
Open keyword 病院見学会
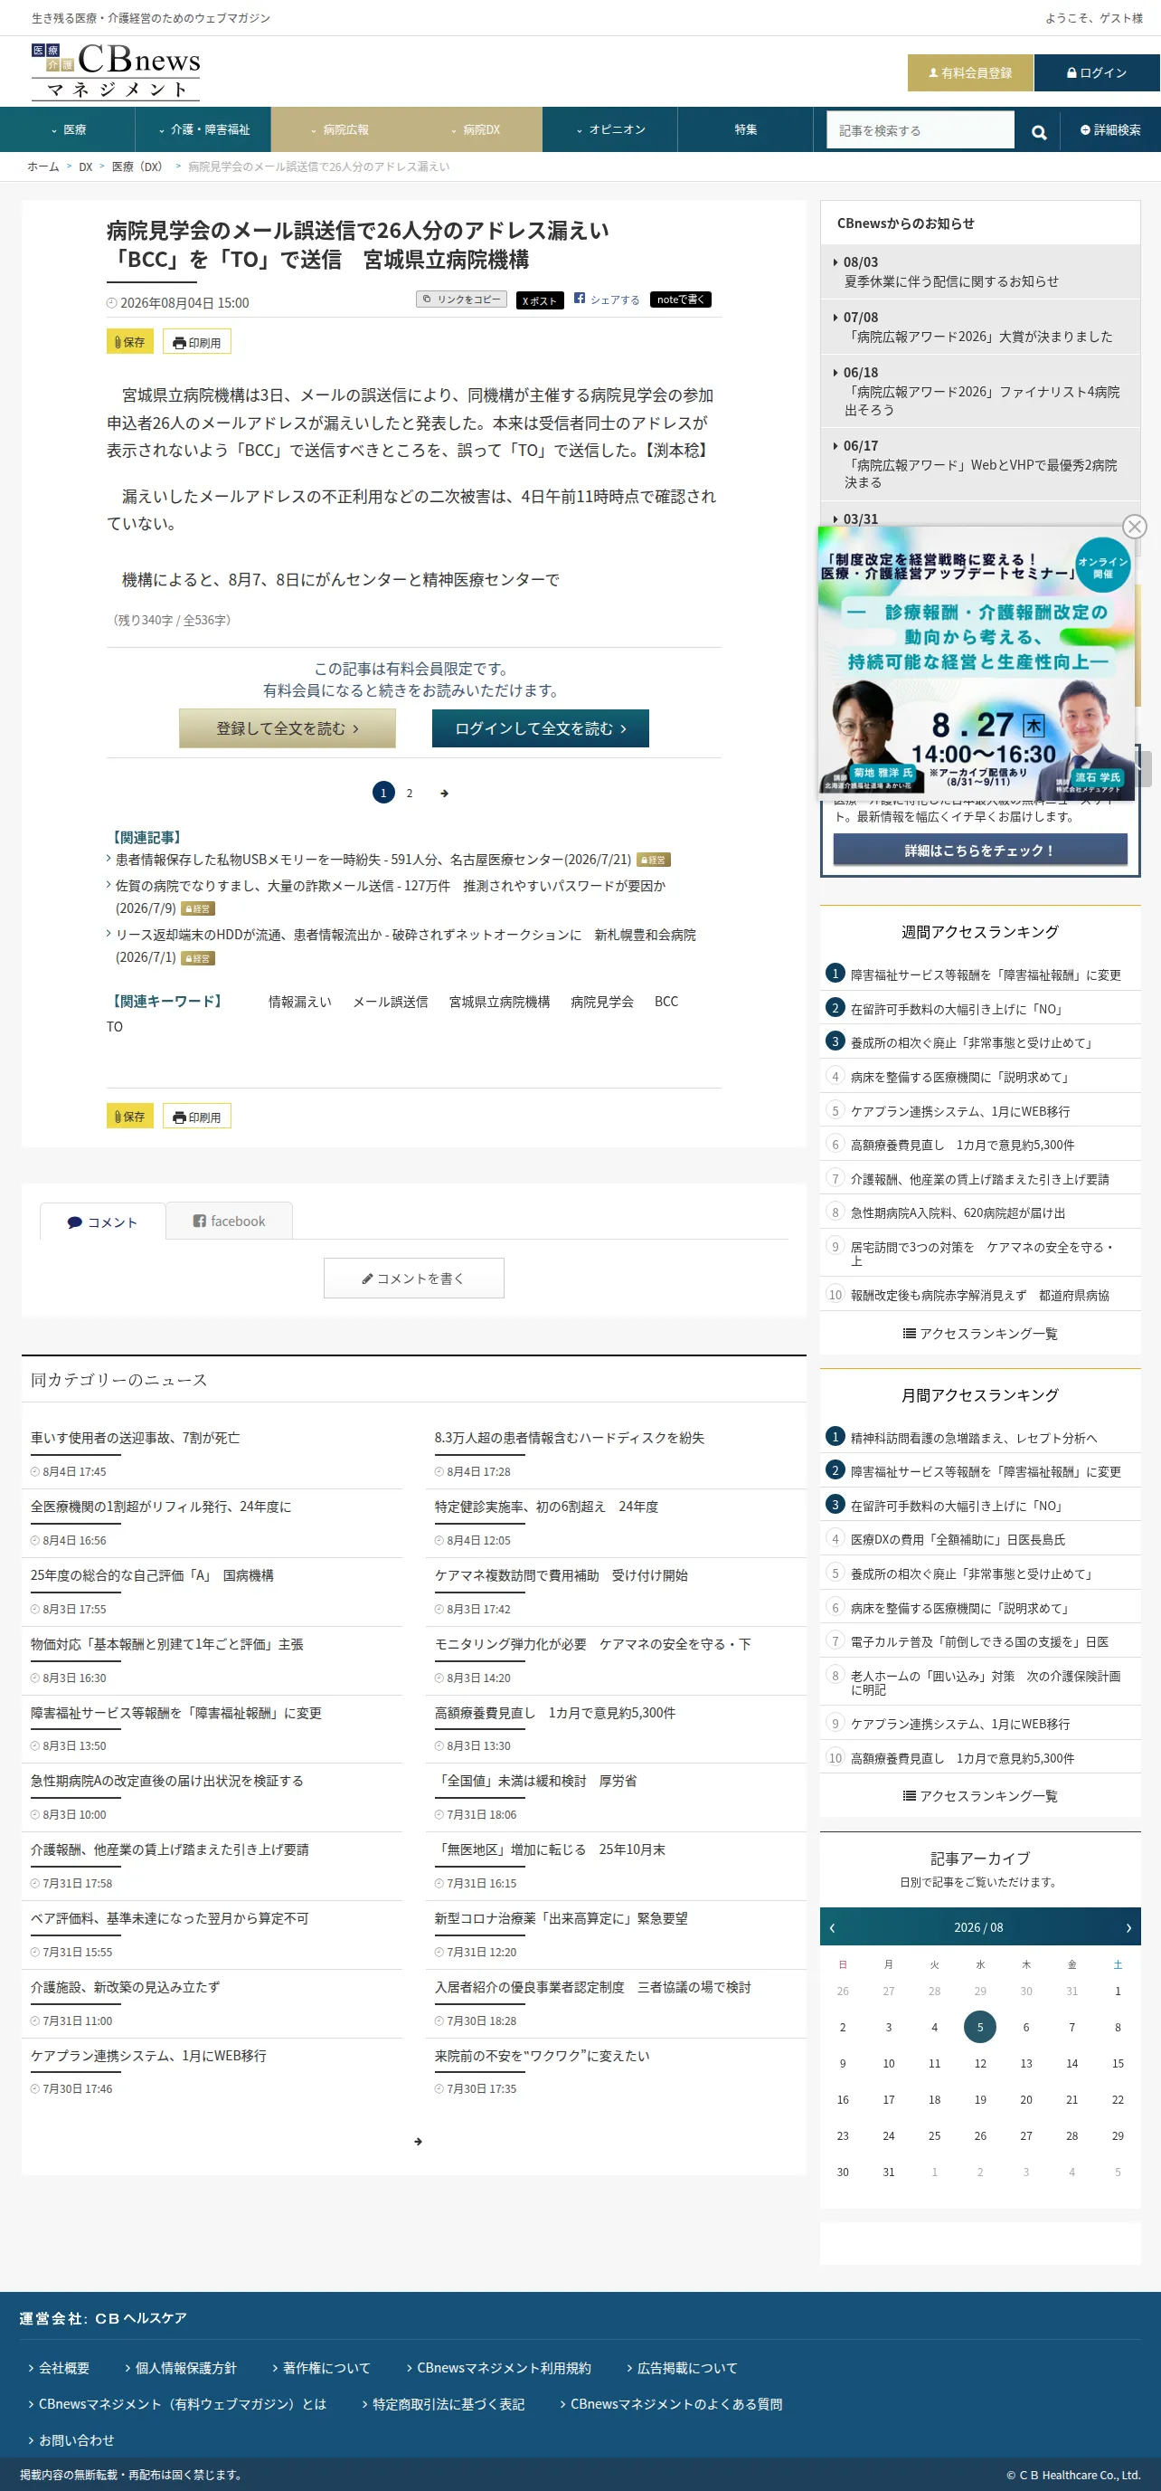click(x=602, y=1002)
